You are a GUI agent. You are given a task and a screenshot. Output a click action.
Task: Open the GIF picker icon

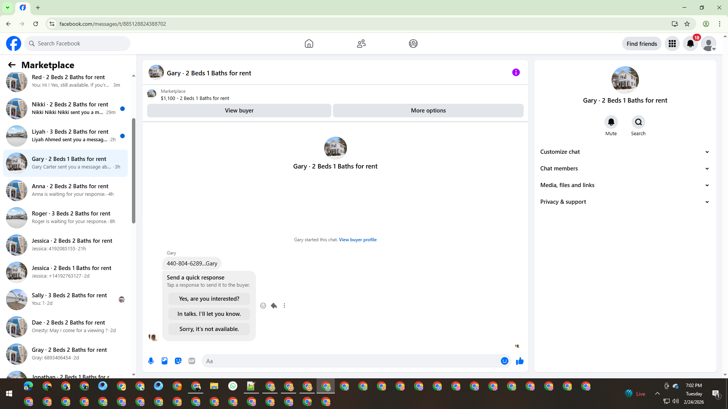click(192, 361)
